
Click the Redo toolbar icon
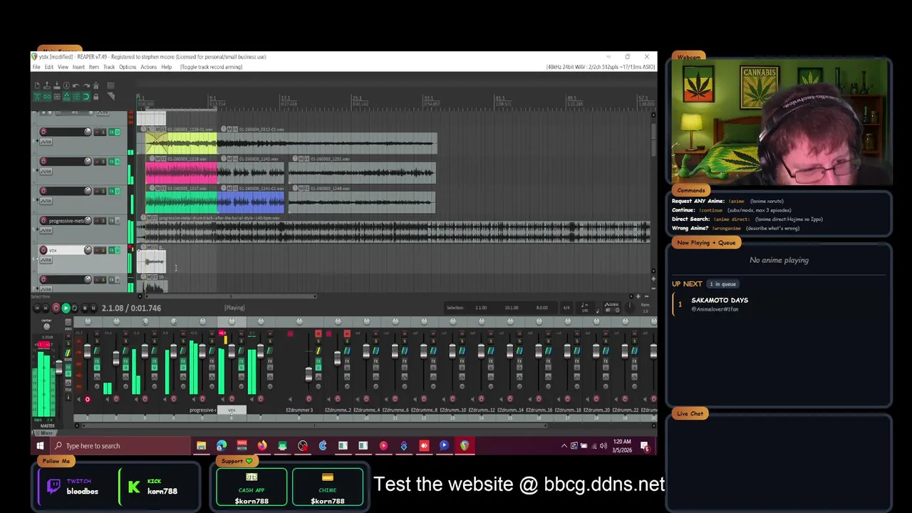[x=85, y=85]
